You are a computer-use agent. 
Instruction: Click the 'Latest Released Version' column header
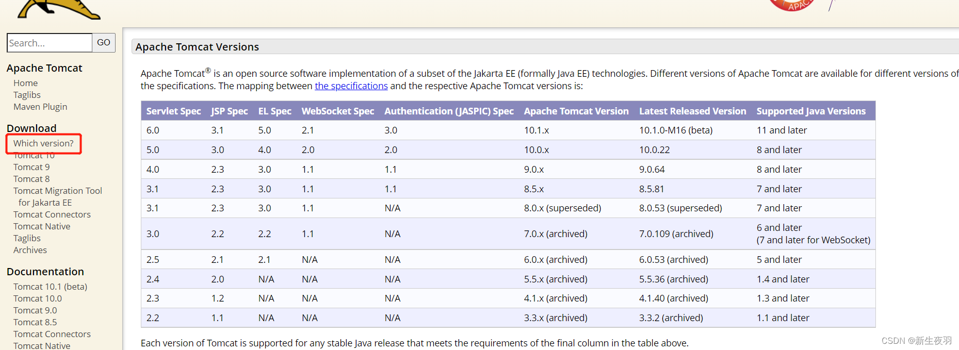[x=693, y=111]
